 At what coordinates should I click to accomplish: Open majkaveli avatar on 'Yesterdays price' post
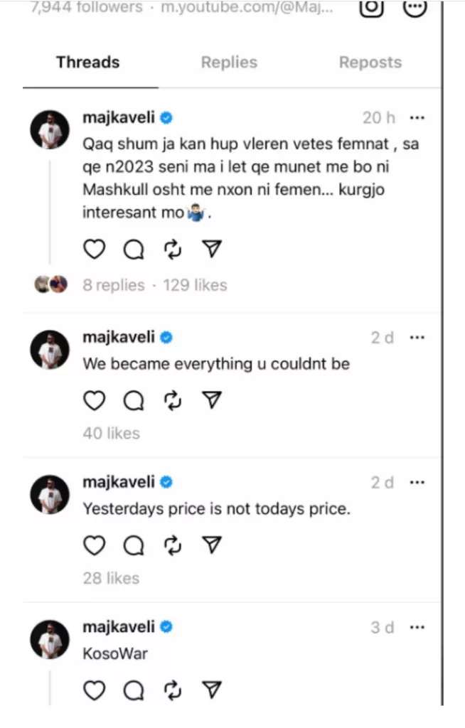(x=50, y=495)
